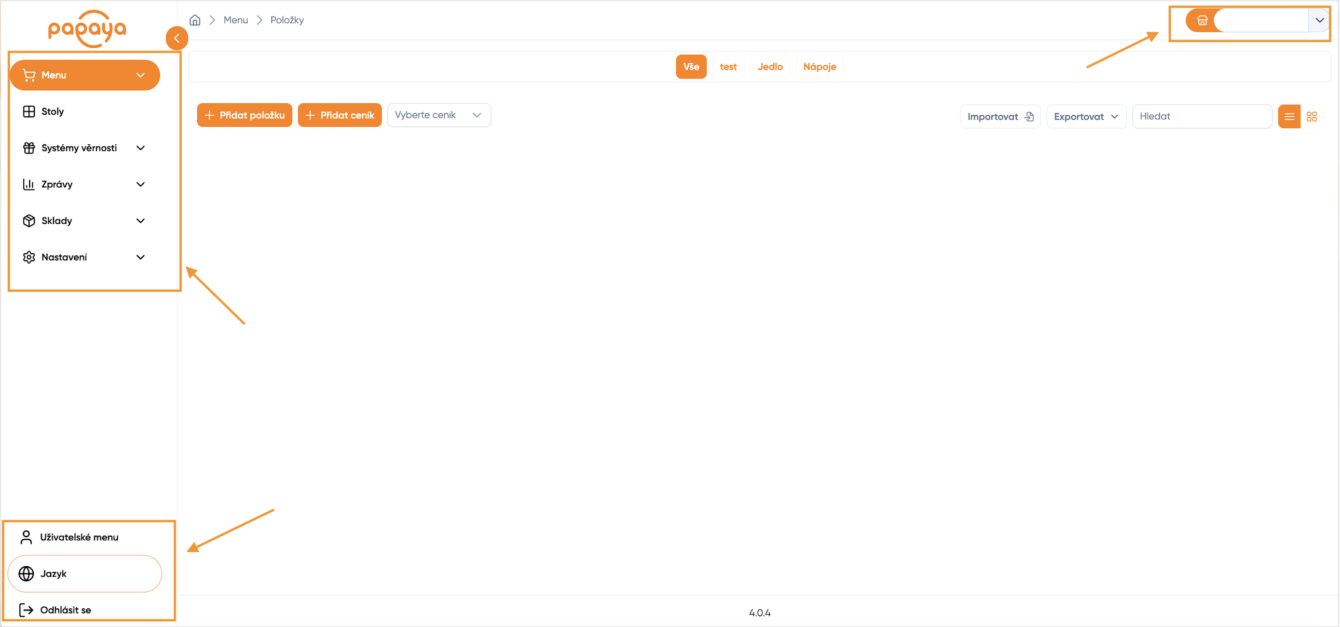Open the Vyberte ceník dropdown
1340x627 pixels.
439,115
